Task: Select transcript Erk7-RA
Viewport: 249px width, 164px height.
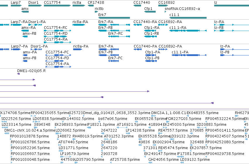Action: point(114,25)
